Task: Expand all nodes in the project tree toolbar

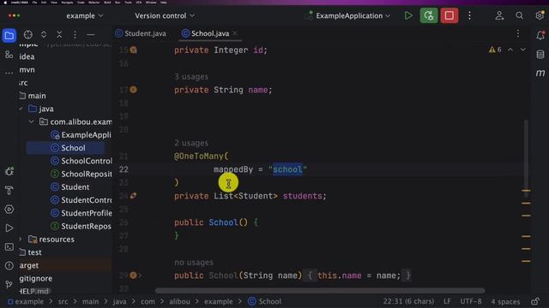Action: (44, 34)
